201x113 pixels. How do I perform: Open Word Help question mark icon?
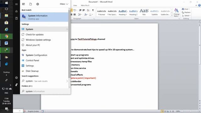pyautogui.click(x=199, y=5)
